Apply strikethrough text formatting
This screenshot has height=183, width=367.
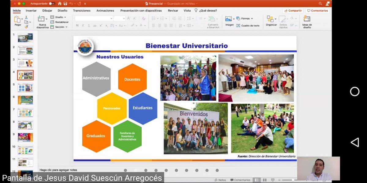pyautogui.click(x=95, y=25)
